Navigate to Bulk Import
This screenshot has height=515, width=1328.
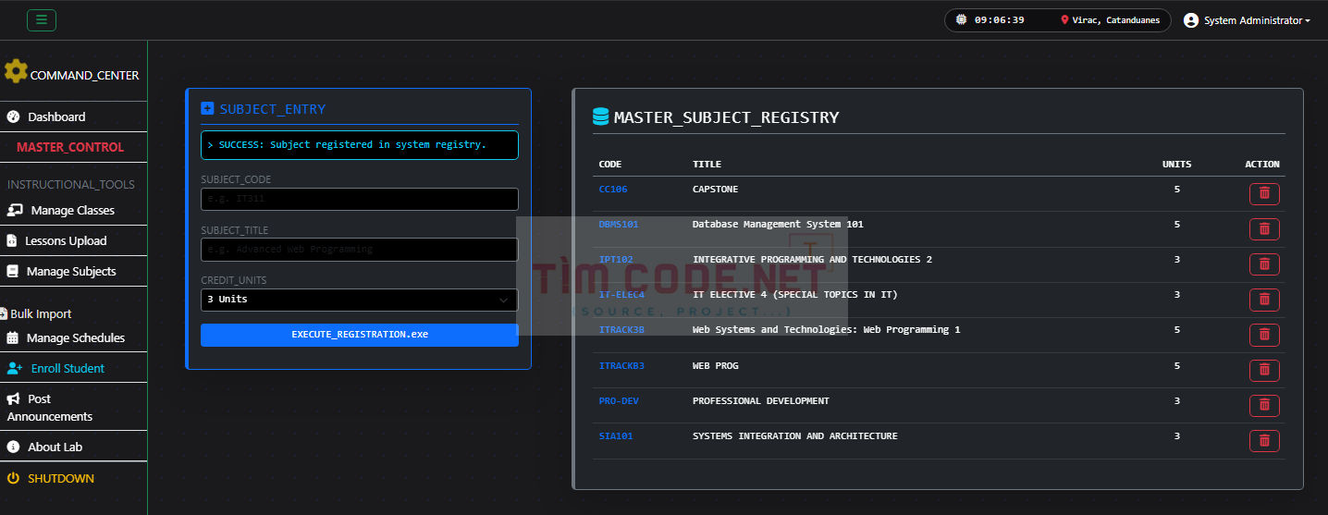point(41,313)
